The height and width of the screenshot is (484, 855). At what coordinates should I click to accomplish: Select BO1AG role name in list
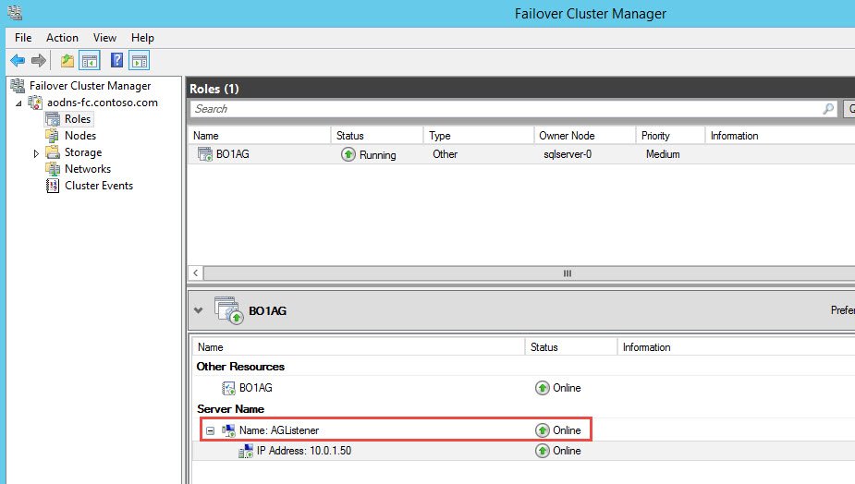point(233,154)
